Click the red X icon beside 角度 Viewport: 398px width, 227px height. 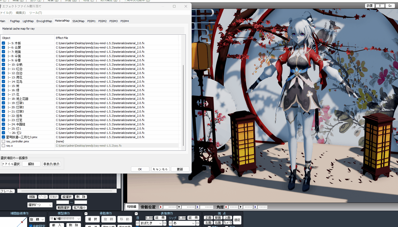(226, 207)
